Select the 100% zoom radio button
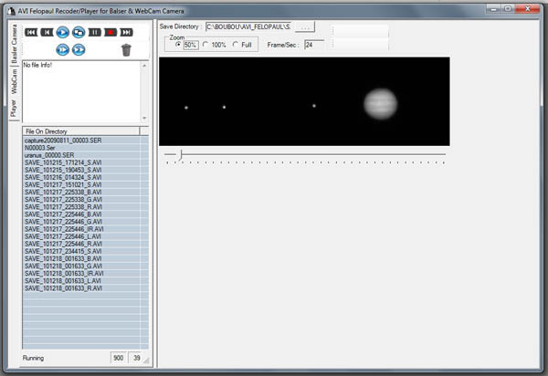Image resolution: width=548 pixels, height=376 pixels. [205, 45]
